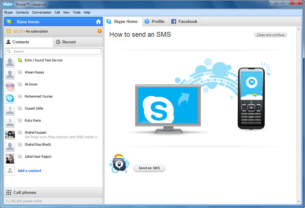The height and width of the screenshot is (208, 305).
Task: Click the compact view window button in title bar
Action: click(x=272, y=2)
